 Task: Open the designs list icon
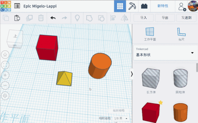[x=17, y=6]
